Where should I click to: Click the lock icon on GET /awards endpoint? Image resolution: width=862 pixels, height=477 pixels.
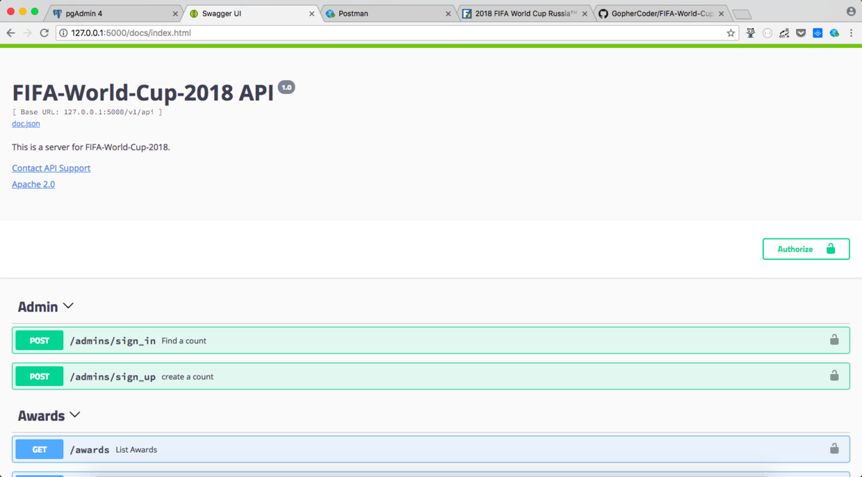click(833, 448)
